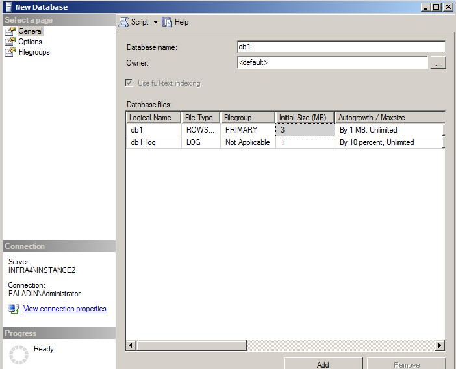This screenshot has height=369, width=456.
Task: Open the Script dropdown arrow
Action: tap(156, 22)
